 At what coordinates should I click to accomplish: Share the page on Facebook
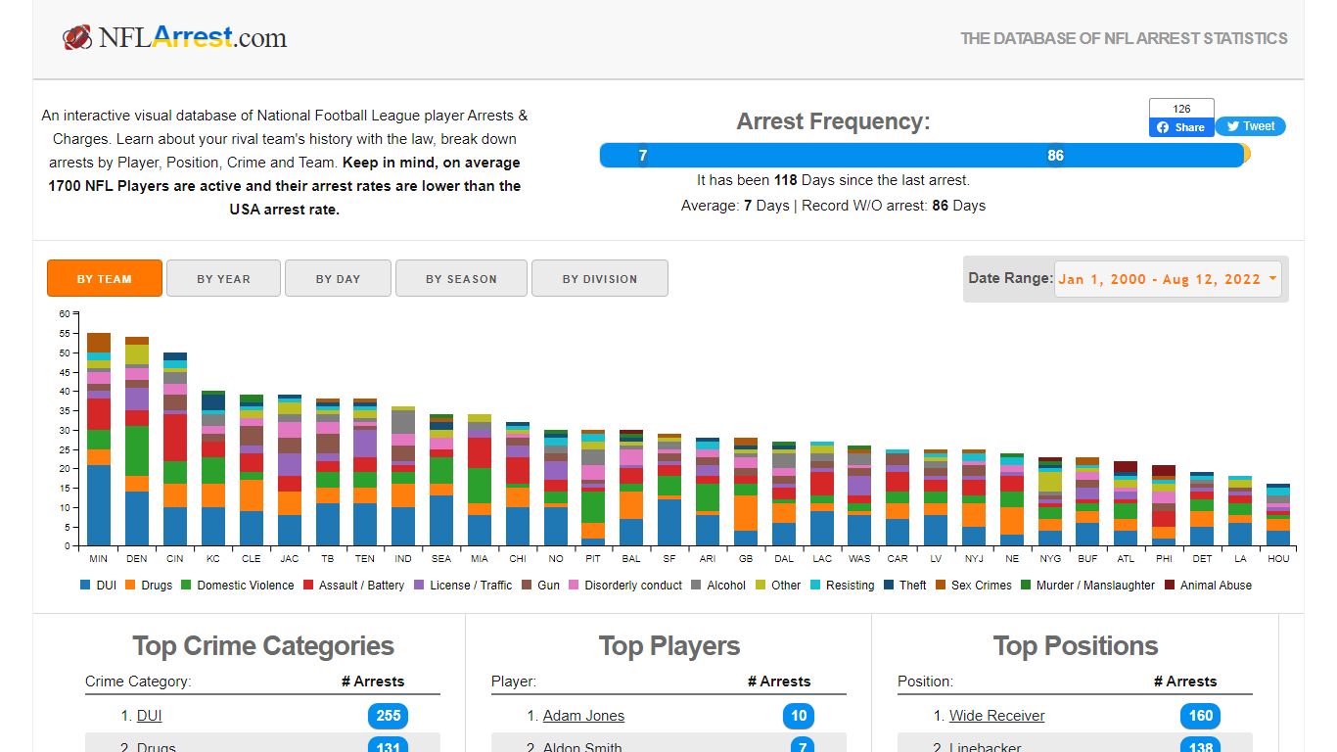click(1181, 127)
